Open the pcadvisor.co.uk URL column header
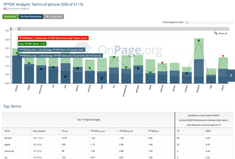Screen dimensions: 235x159 [x=204, y=120]
